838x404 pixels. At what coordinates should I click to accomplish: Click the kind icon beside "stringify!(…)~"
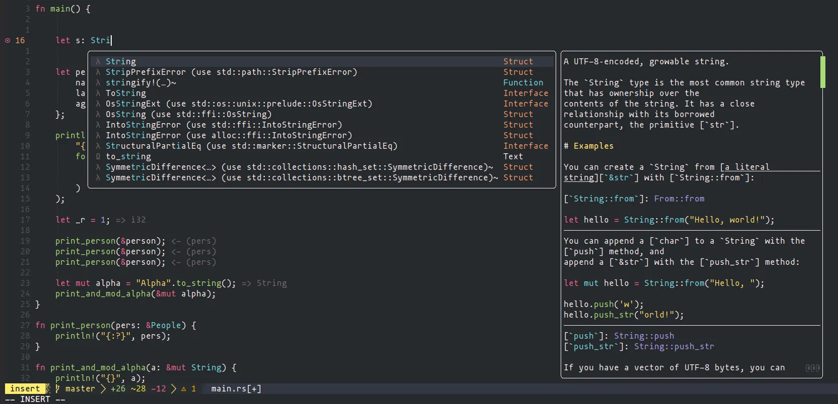pyautogui.click(x=98, y=82)
